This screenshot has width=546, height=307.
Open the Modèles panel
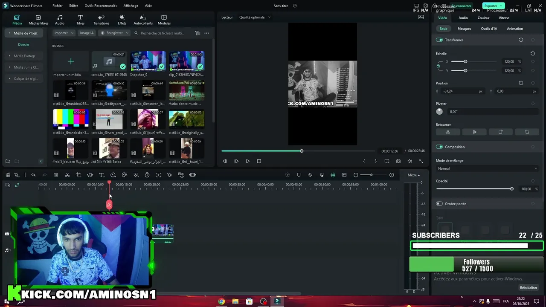click(164, 20)
